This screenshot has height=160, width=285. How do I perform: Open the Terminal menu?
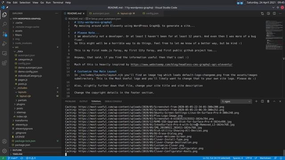pyautogui.click(x=58, y=3)
